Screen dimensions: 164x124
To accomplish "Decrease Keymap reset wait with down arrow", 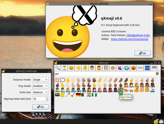I will (x=47, y=100).
